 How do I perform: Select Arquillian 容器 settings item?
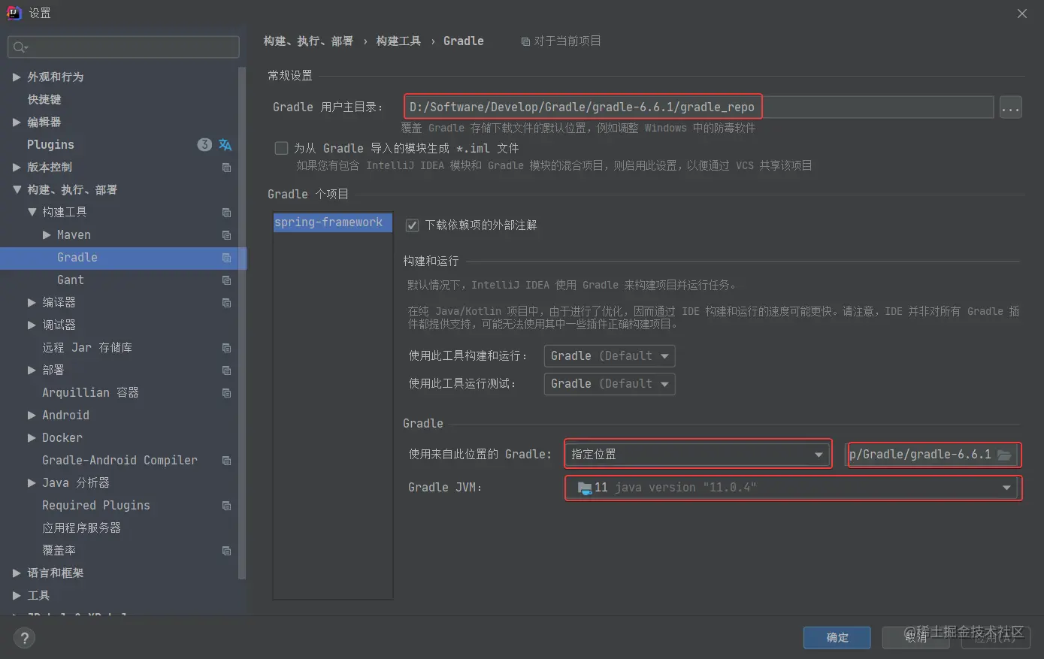(x=90, y=392)
